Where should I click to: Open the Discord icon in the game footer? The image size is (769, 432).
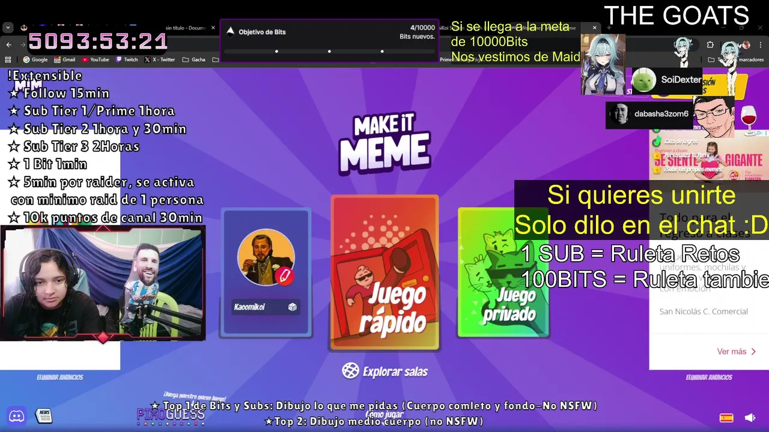[x=16, y=416]
